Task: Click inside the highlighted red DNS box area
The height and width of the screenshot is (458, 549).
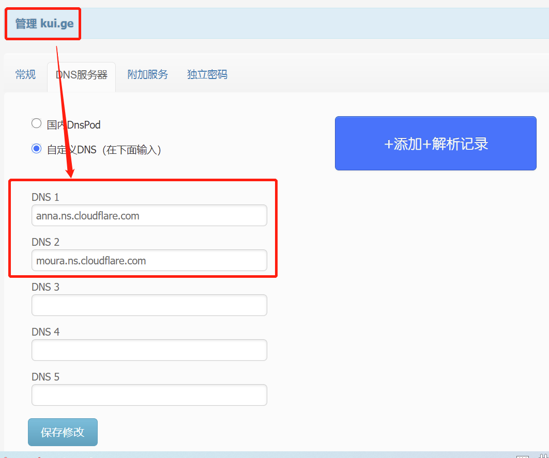Action: (x=143, y=228)
